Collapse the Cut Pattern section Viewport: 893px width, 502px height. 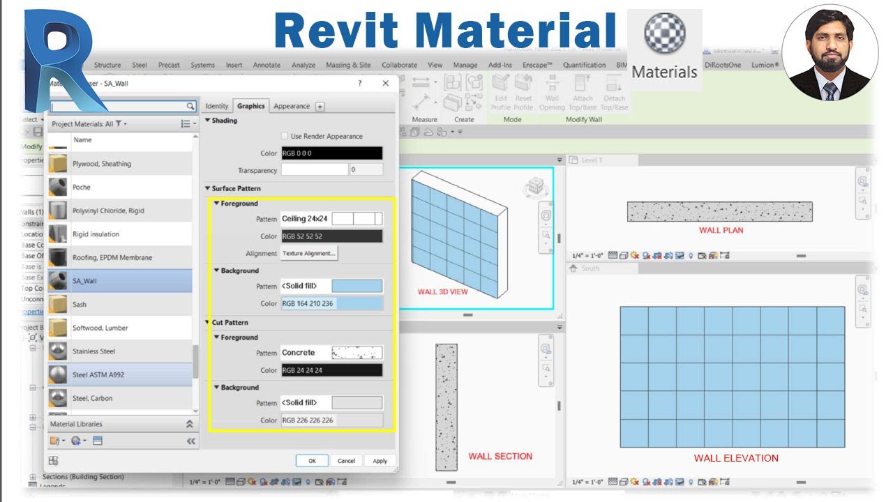point(207,322)
